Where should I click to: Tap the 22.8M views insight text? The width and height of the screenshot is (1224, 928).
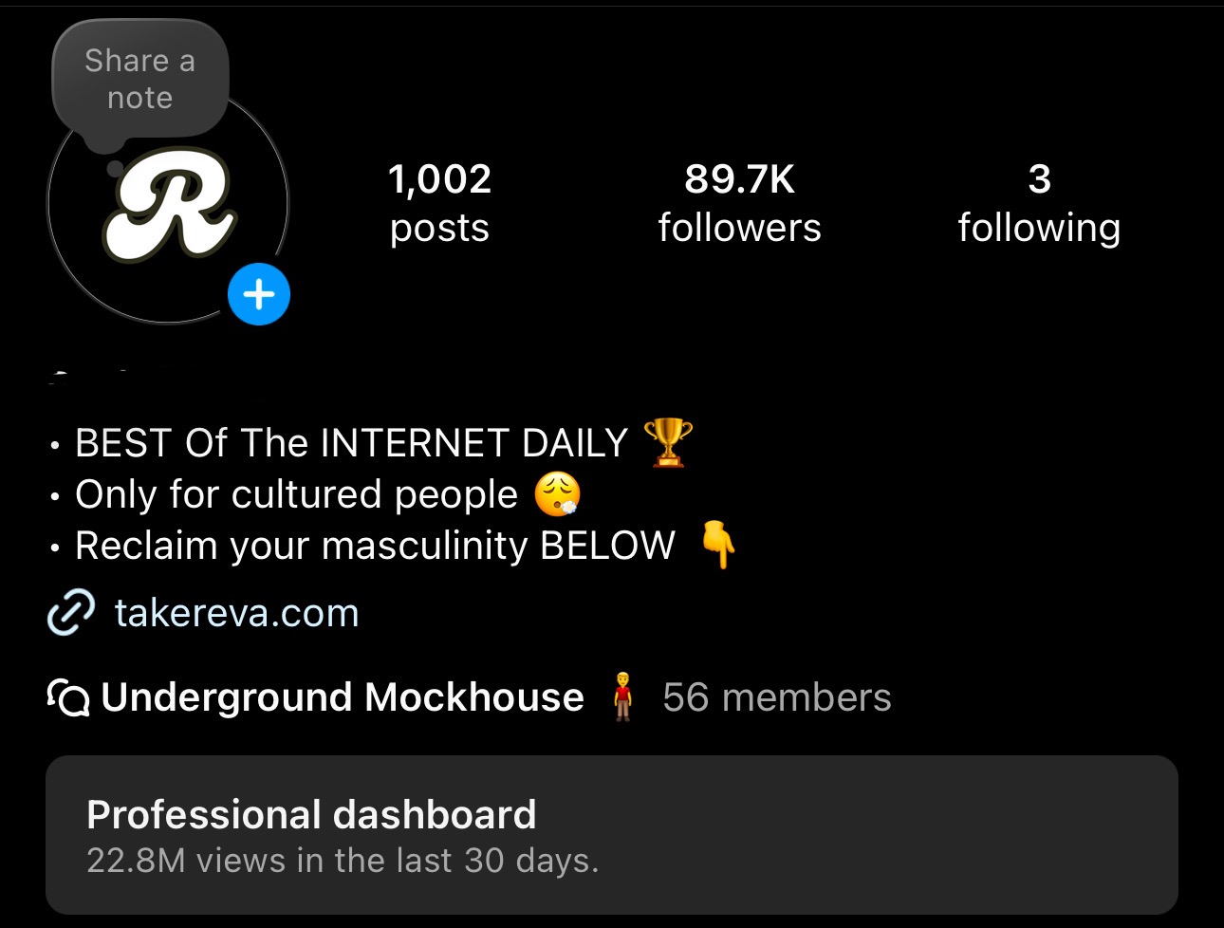click(x=343, y=861)
